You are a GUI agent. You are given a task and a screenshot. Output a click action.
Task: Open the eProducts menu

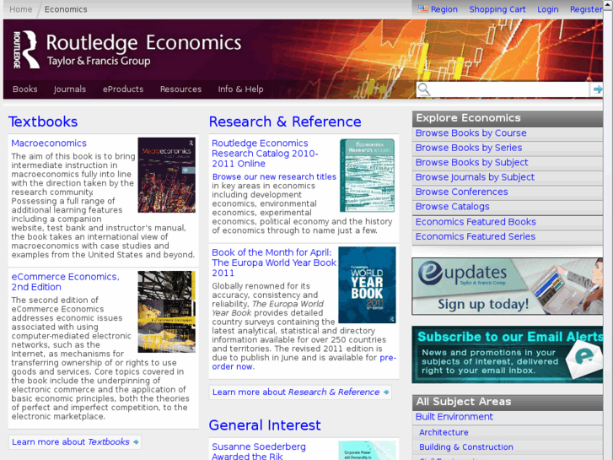click(x=123, y=89)
